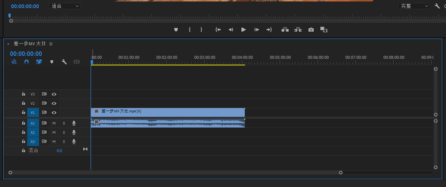The width and height of the screenshot is (446, 187).
Task: Add a marker in the timeline panel
Action: [x=52, y=62]
